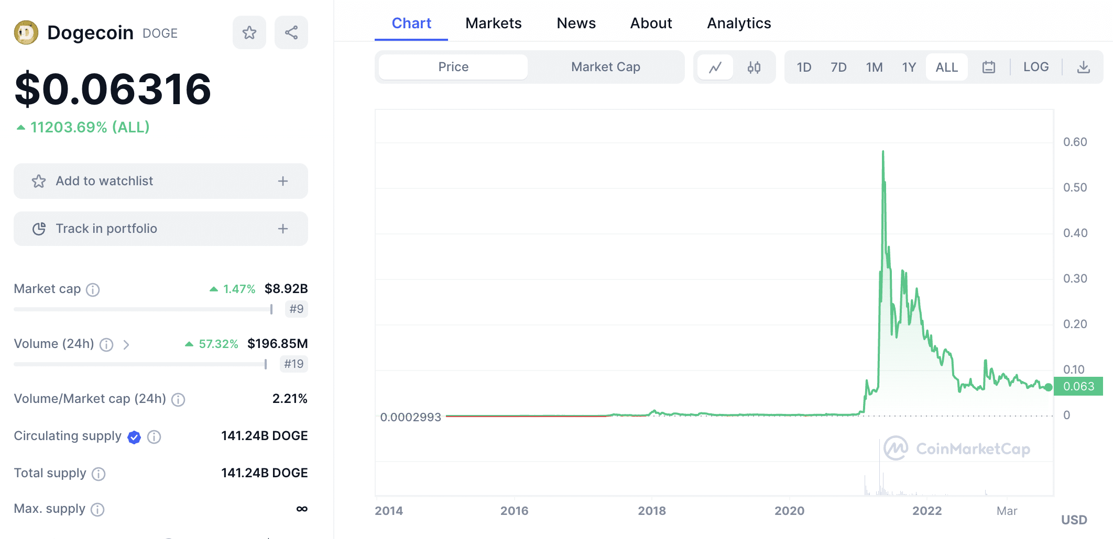Select 1M time range
1113x539 pixels.
pos(874,67)
